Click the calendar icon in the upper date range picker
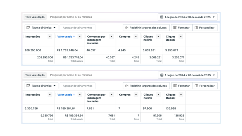This screenshot has width=242, height=136. [x=162, y=17]
